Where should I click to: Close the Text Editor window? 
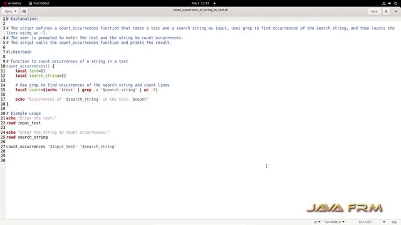tap(396, 11)
